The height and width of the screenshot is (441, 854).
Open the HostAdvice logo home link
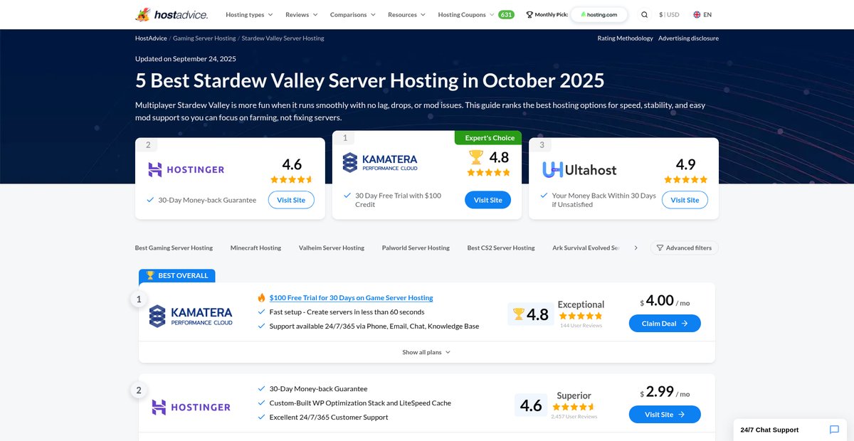click(x=171, y=14)
